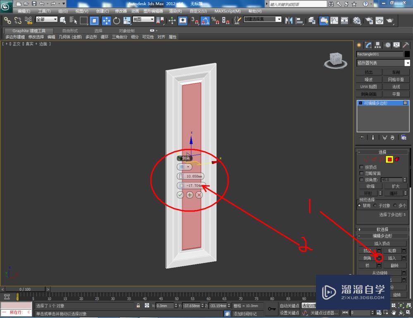Open Select by Name tool
This screenshot has width=413, height=318.
pos(73,20)
